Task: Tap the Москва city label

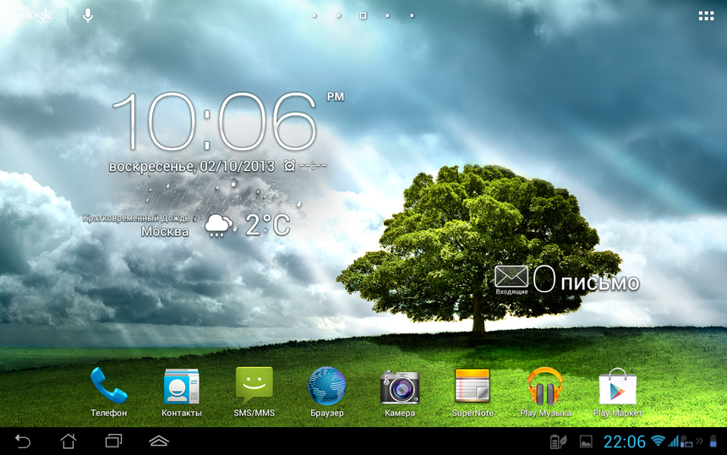Action: (165, 232)
